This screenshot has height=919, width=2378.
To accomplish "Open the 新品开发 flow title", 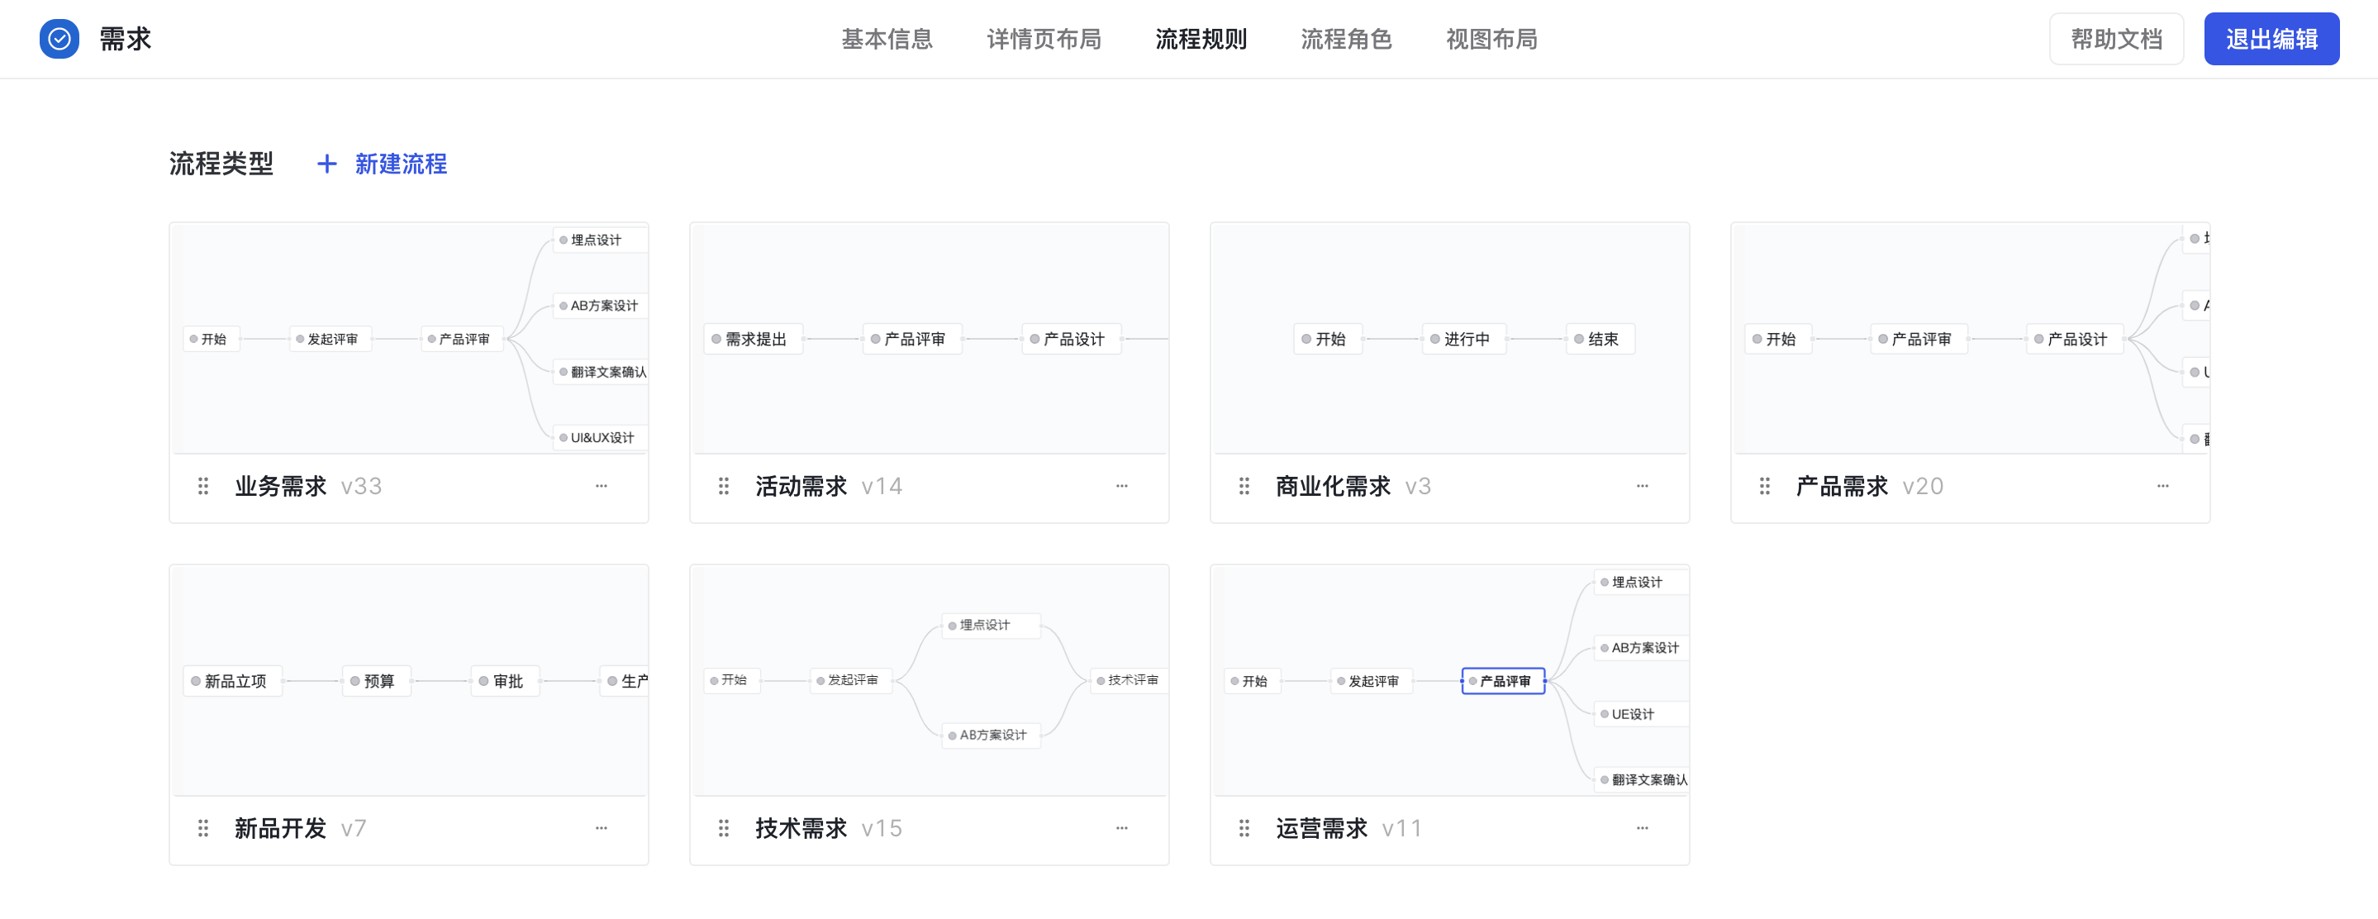I will coord(281,828).
